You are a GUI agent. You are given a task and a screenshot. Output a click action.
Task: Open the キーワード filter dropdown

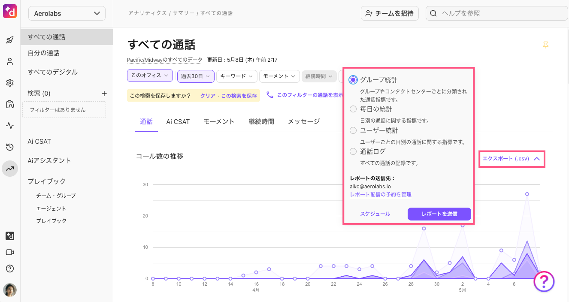point(237,76)
